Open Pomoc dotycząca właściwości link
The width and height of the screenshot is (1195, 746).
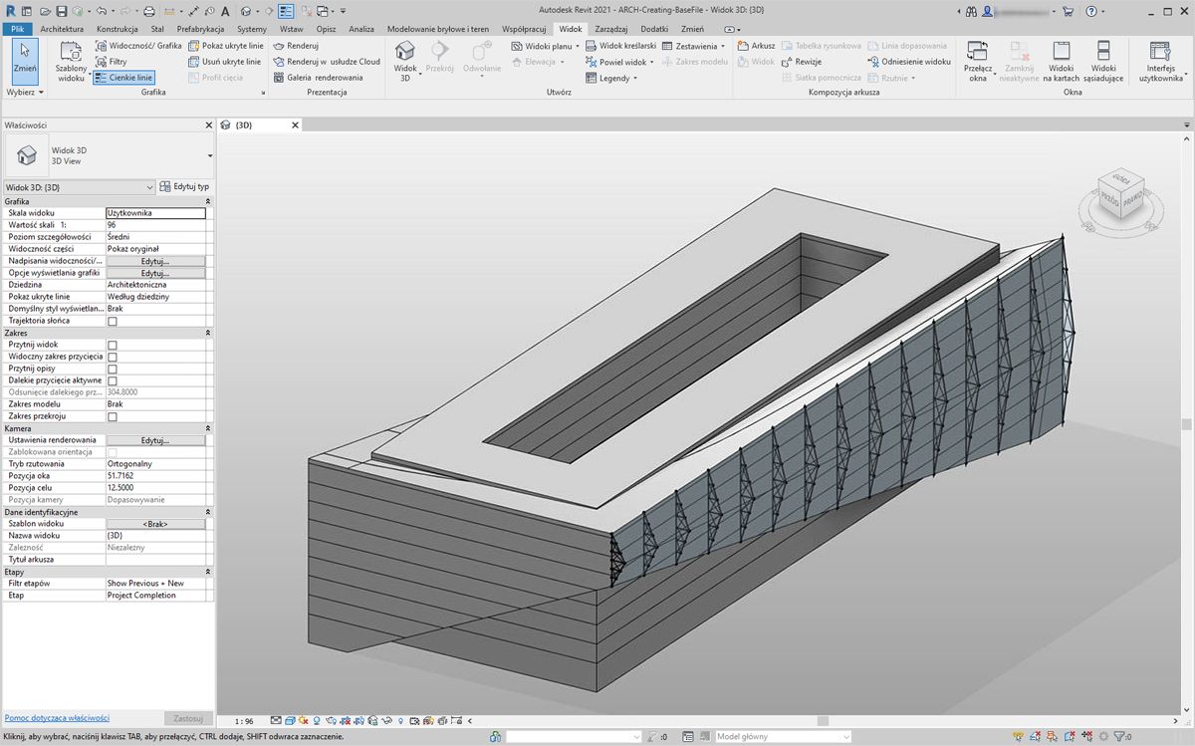tap(57, 717)
